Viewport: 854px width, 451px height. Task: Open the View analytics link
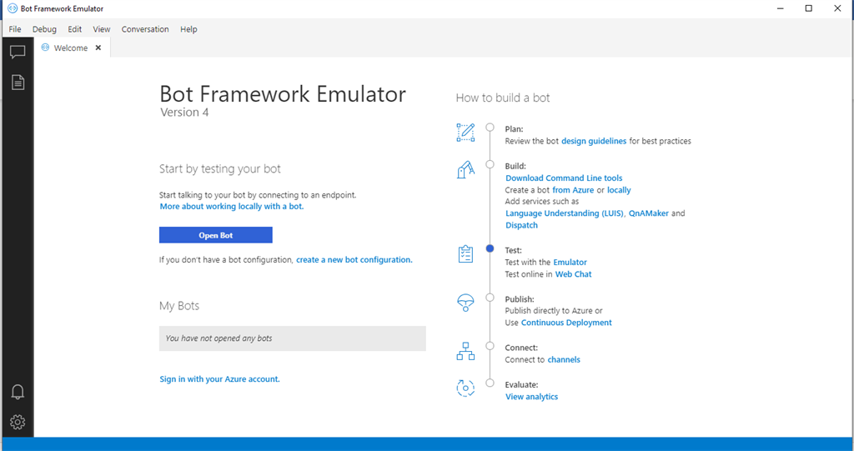531,397
